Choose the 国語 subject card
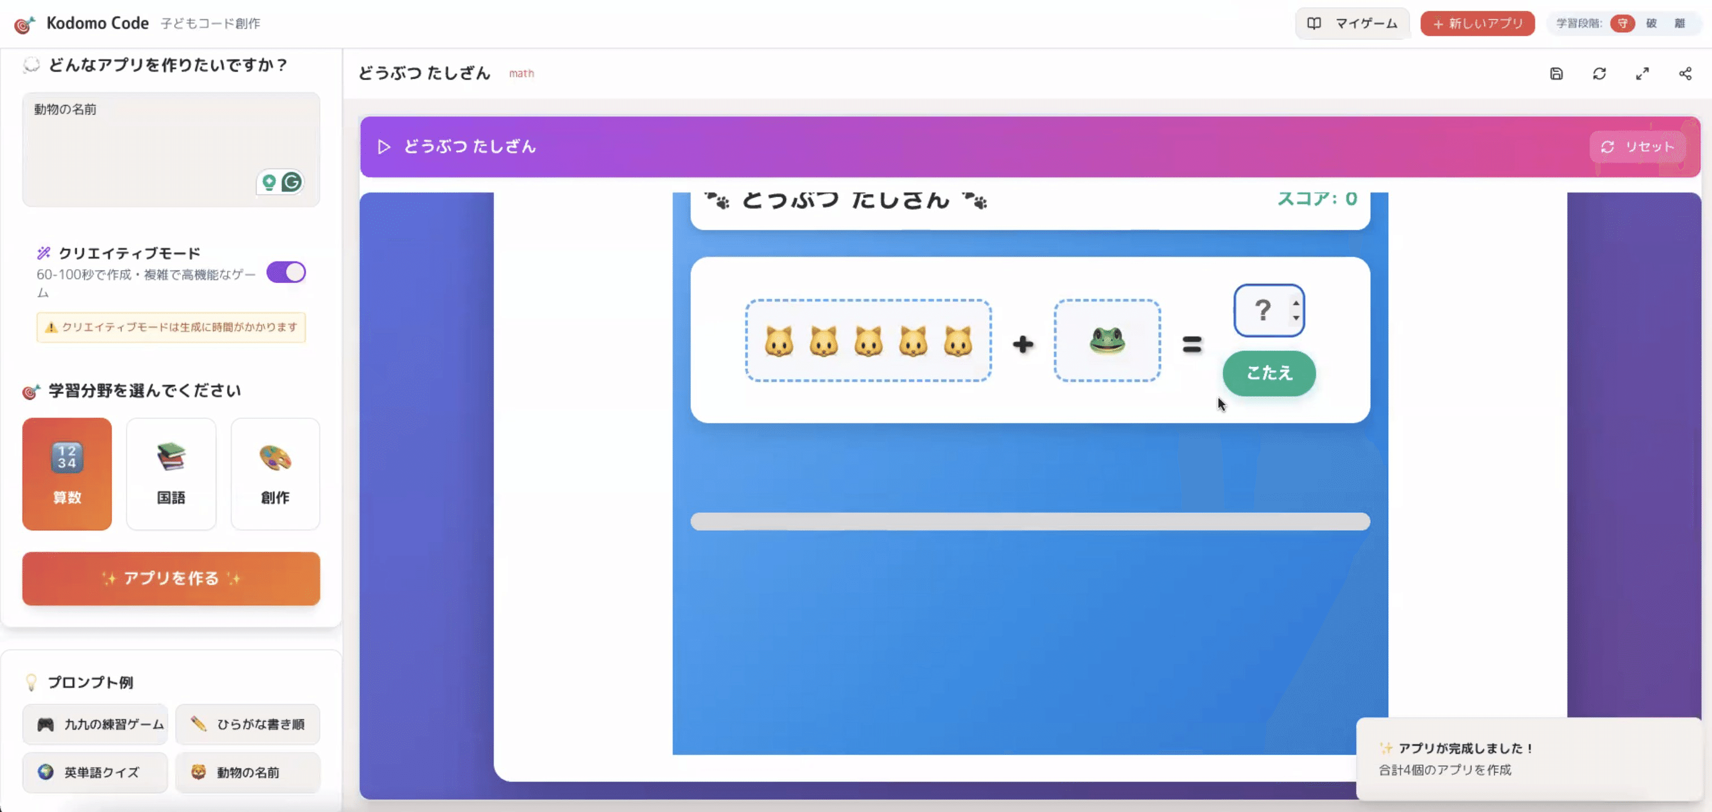This screenshot has width=1712, height=812. click(171, 473)
